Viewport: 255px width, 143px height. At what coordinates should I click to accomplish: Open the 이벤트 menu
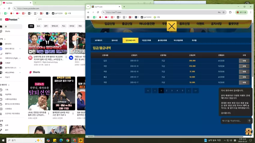click(200, 24)
